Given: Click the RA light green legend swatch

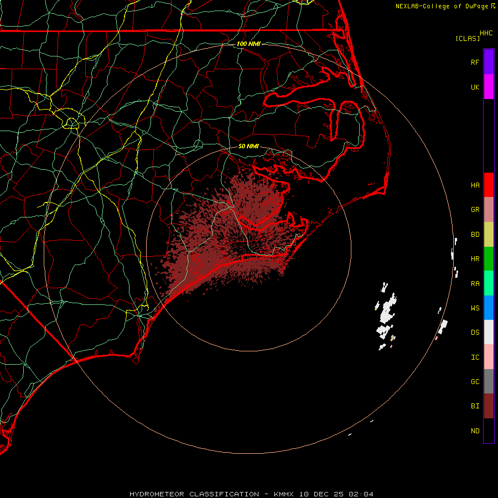Looking at the screenshot, I should coord(489,283).
